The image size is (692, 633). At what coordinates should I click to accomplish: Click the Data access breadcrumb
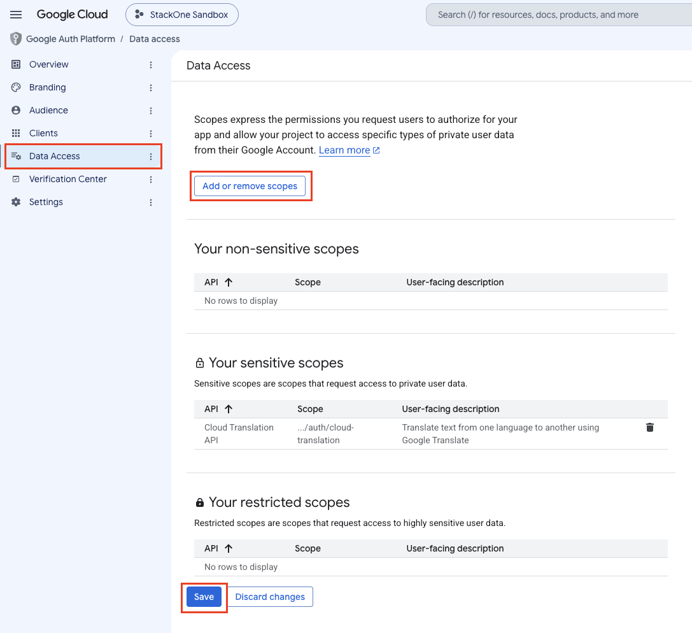[x=155, y=39]
